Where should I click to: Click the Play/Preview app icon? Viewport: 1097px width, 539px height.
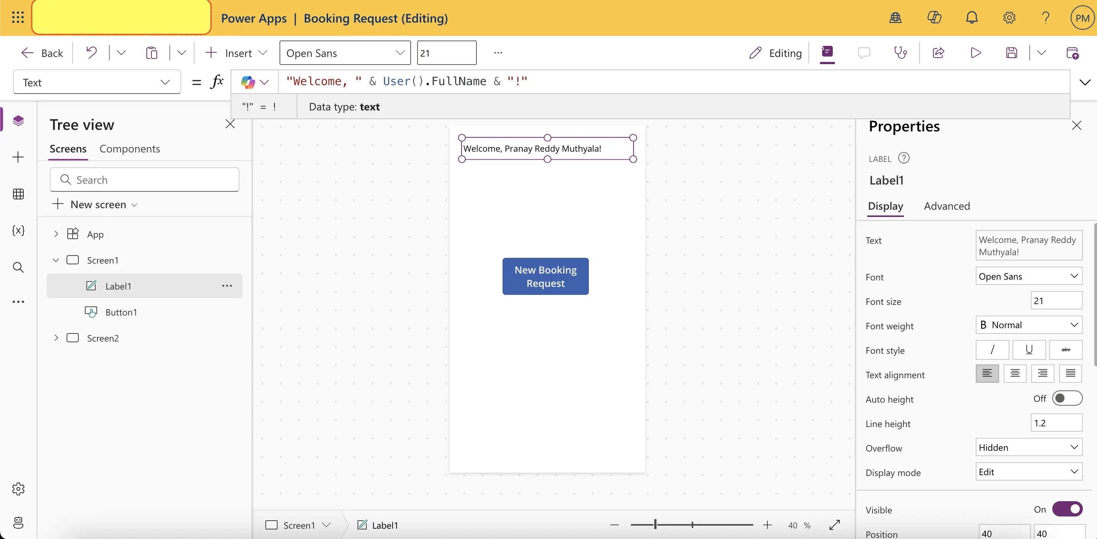pos(977,52)
